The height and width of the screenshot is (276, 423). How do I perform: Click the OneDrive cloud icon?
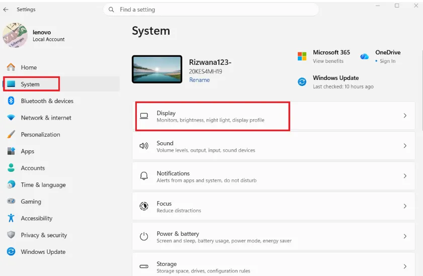coord(365,56)
